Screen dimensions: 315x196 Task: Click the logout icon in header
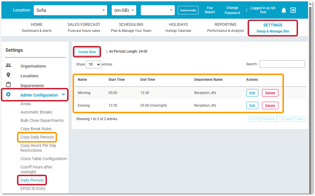(293, 10)
